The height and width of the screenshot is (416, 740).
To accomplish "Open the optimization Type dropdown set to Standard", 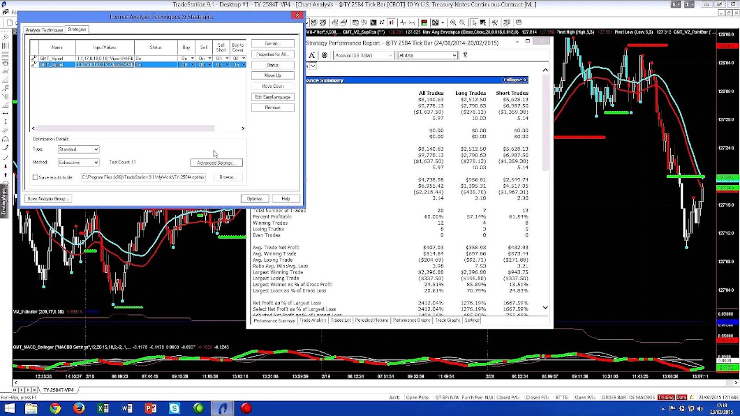I will (x=78, y=149).
